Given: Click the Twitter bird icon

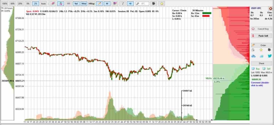Looking at the screenshot, I should click(270, 56).
